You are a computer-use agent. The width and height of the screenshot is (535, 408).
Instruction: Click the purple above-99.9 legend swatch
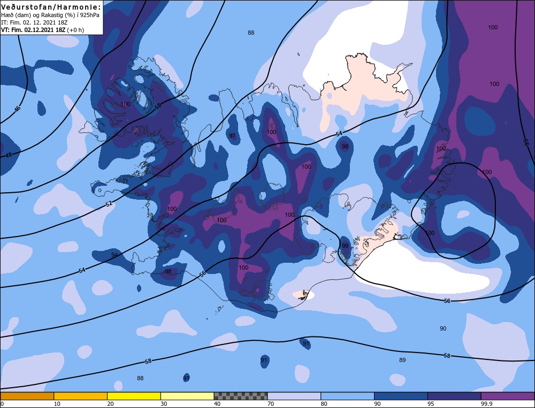[x=508, y=396]
